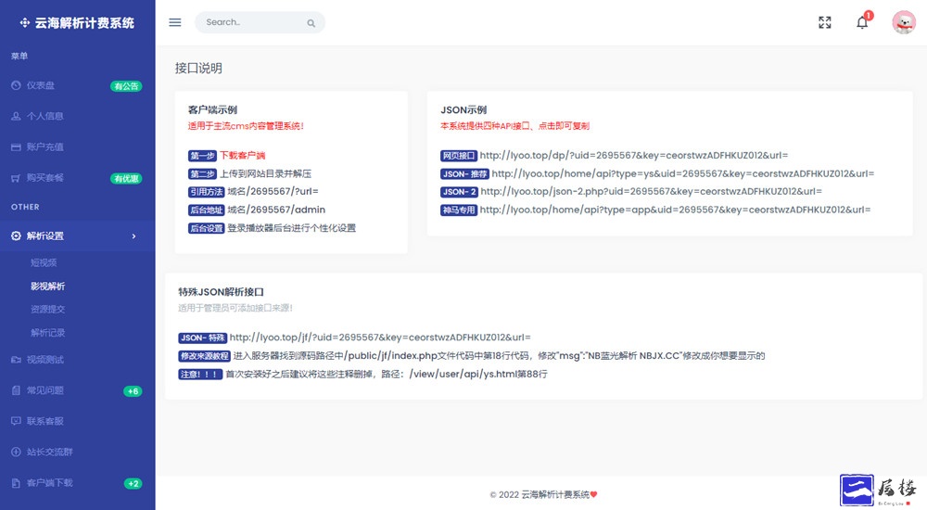Click the 后台地址 label badge
Viewport: 927px width, 510px height.
pyautogui.click(x=207, y=210)
